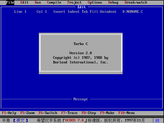Click the UCDOS icon at status bar end
The width and height of the screenshot is (164, 123).
157,120
